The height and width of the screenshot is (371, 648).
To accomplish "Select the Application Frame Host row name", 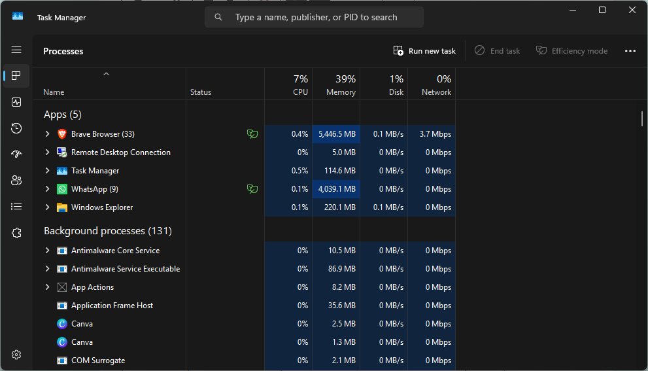I will (x=112, y=306).
